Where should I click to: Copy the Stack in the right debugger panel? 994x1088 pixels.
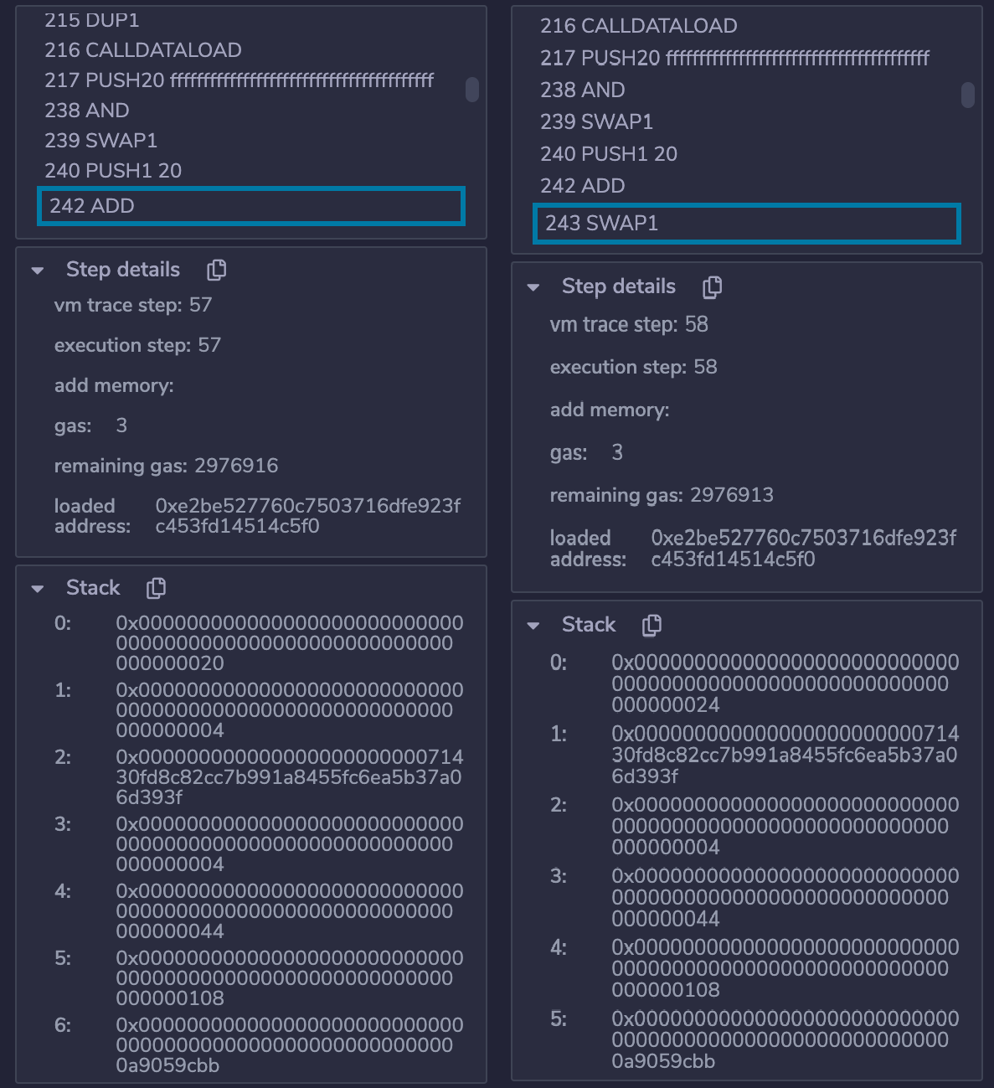[x=652, y=625]
